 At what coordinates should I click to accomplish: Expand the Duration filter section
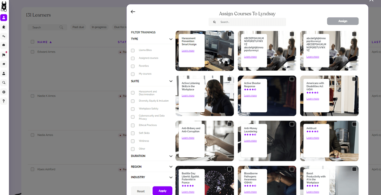click(171, 156)
